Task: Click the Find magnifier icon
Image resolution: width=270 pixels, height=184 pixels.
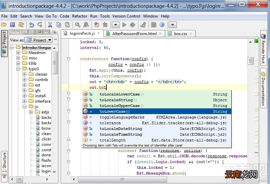Action: 78,25
